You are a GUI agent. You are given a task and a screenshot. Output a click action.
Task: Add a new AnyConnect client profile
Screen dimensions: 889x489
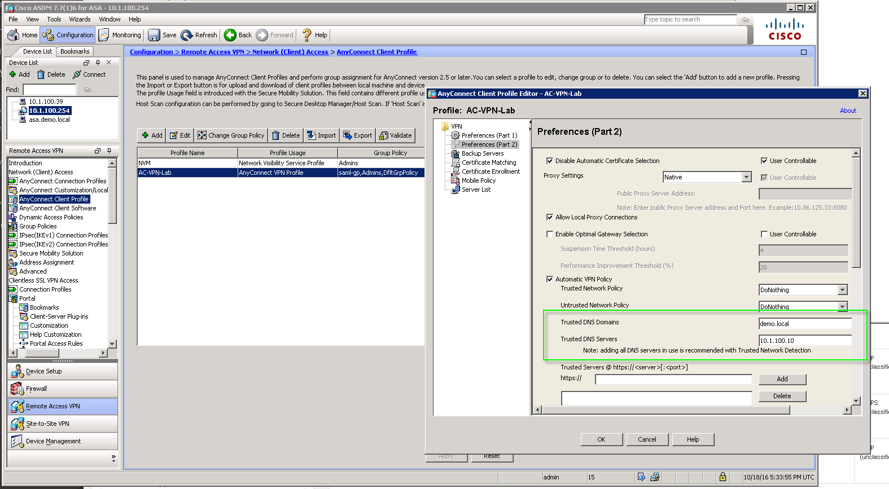(x=152, y=135)
